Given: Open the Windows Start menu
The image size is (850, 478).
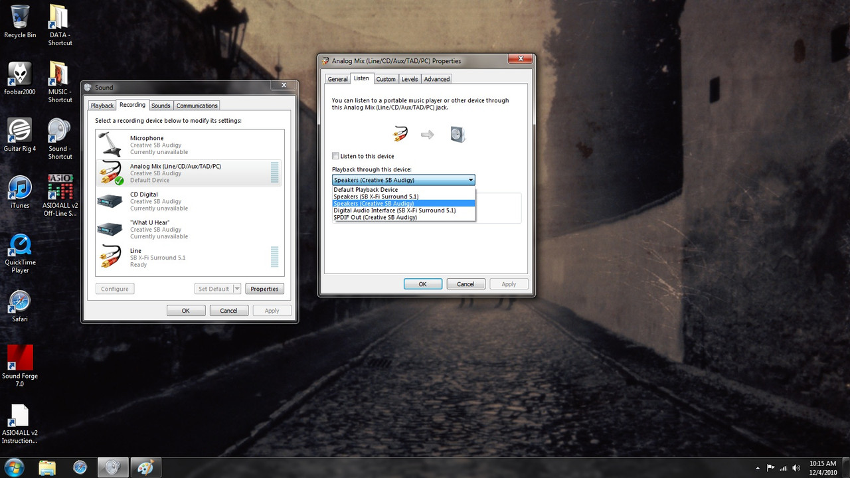Looking at the screenshot, I should (x=13, y=467).
